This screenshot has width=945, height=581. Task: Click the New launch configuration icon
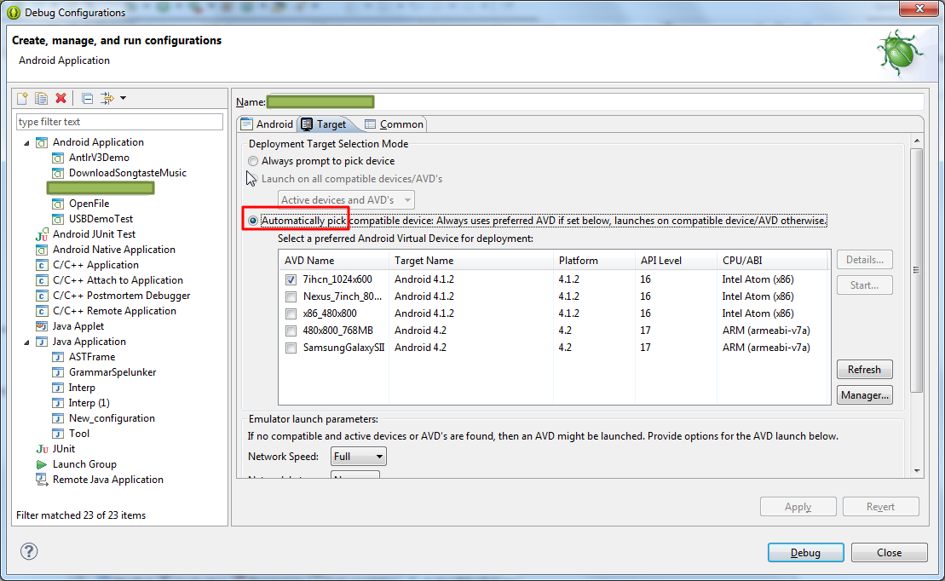(22, 98)
